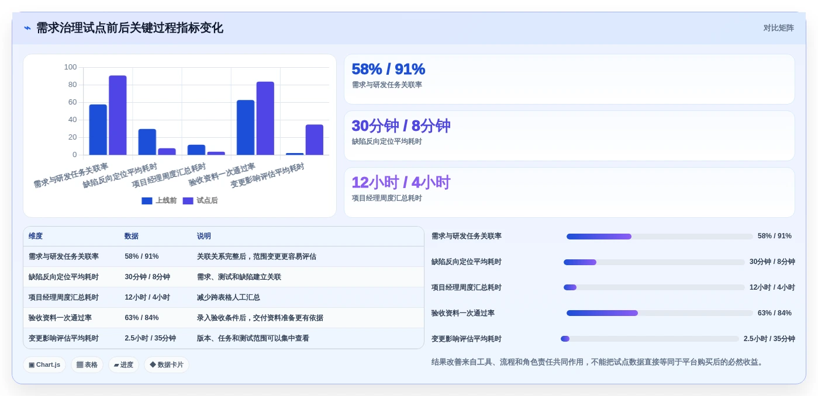Image resolution: width=818 pixels, height=396 pixels.
Task: Toggle the 试点后 legend swatch
Action: point(188,201)
